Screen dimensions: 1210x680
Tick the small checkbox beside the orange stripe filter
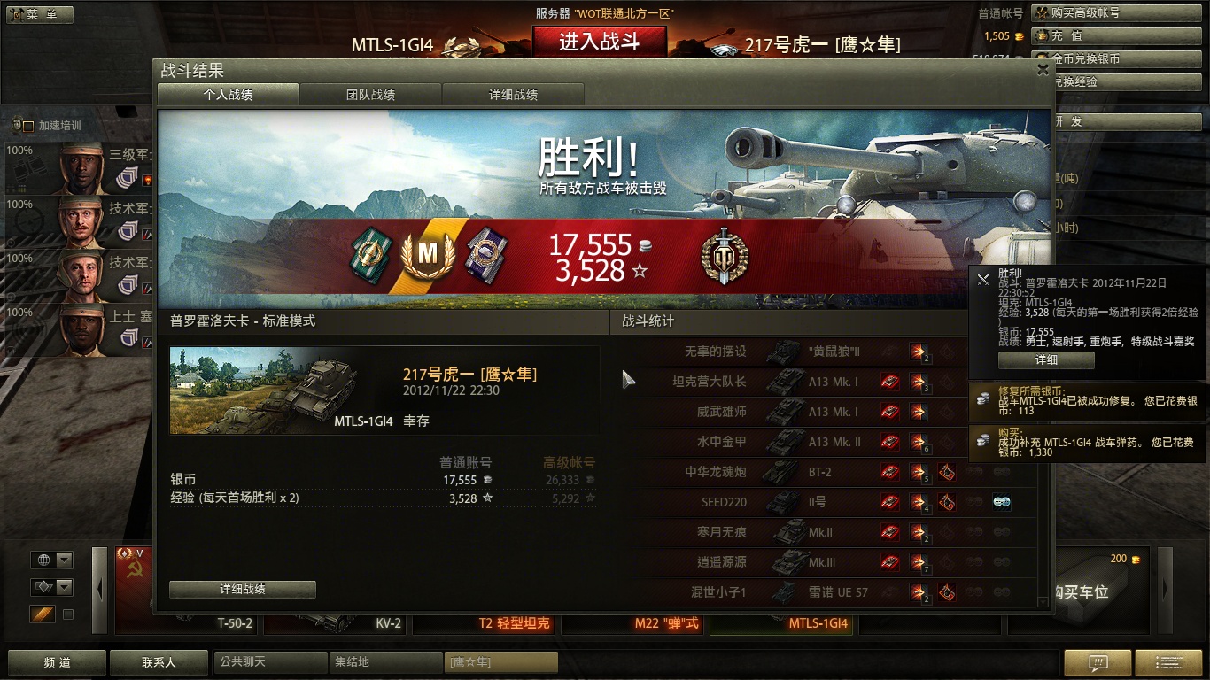[68, 614]
